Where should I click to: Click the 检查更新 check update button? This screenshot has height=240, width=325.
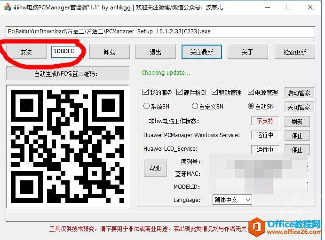pyautogui.click(x=294, y=52)
